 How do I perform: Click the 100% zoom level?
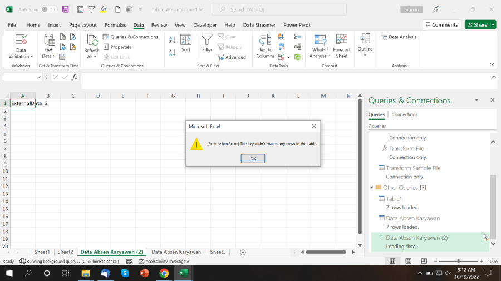[x=493, y=261]
